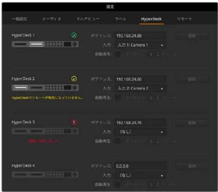The height and width of the screenshot is (192, 218).
Task: Click the HyperDeck 1 label
Action: [x=23, y=35]
